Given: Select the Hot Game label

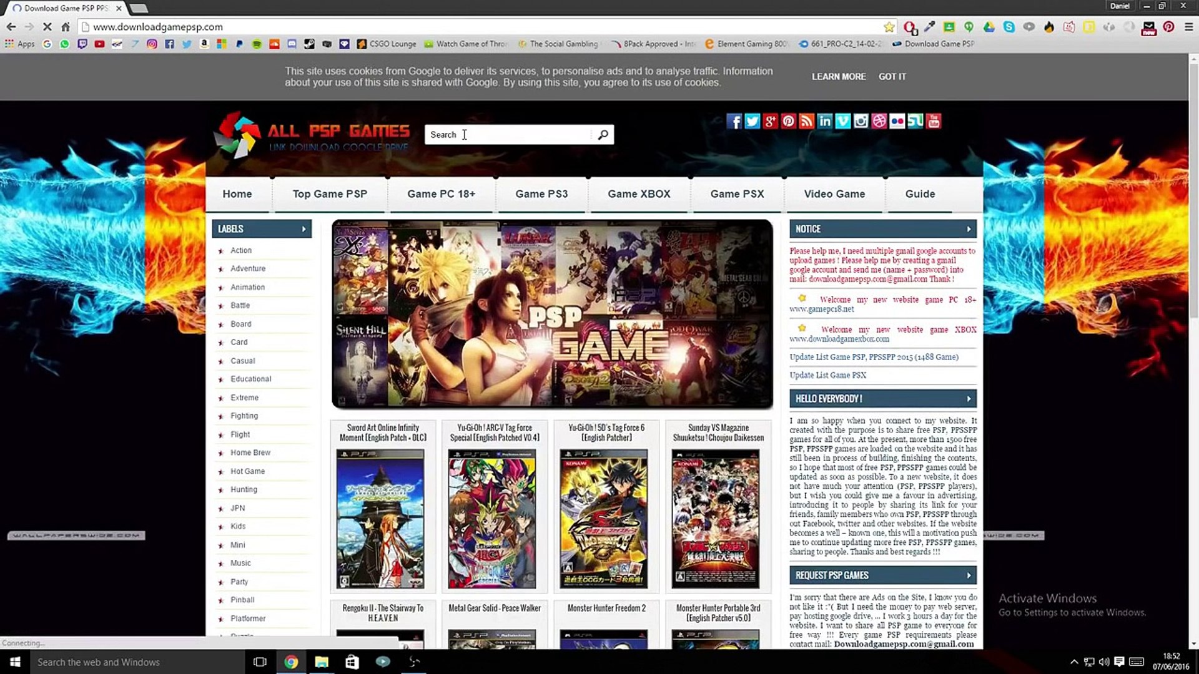Looking at the screenshot, I should click(247, 471).
